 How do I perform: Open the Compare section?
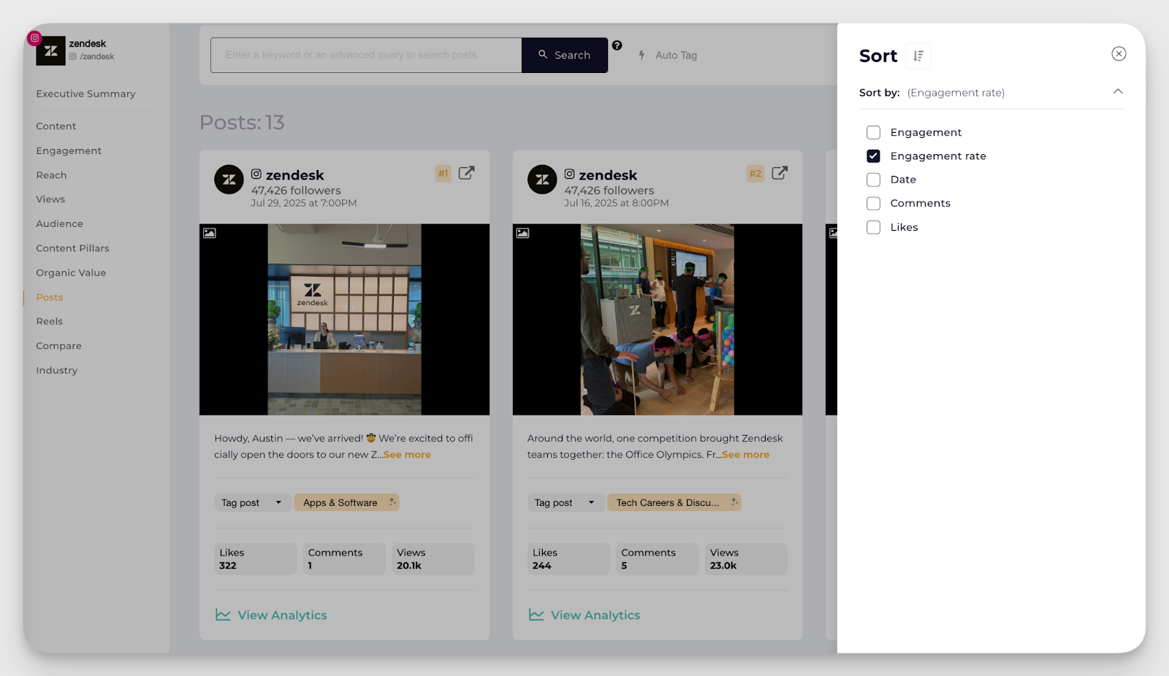(x=58, y=346)
